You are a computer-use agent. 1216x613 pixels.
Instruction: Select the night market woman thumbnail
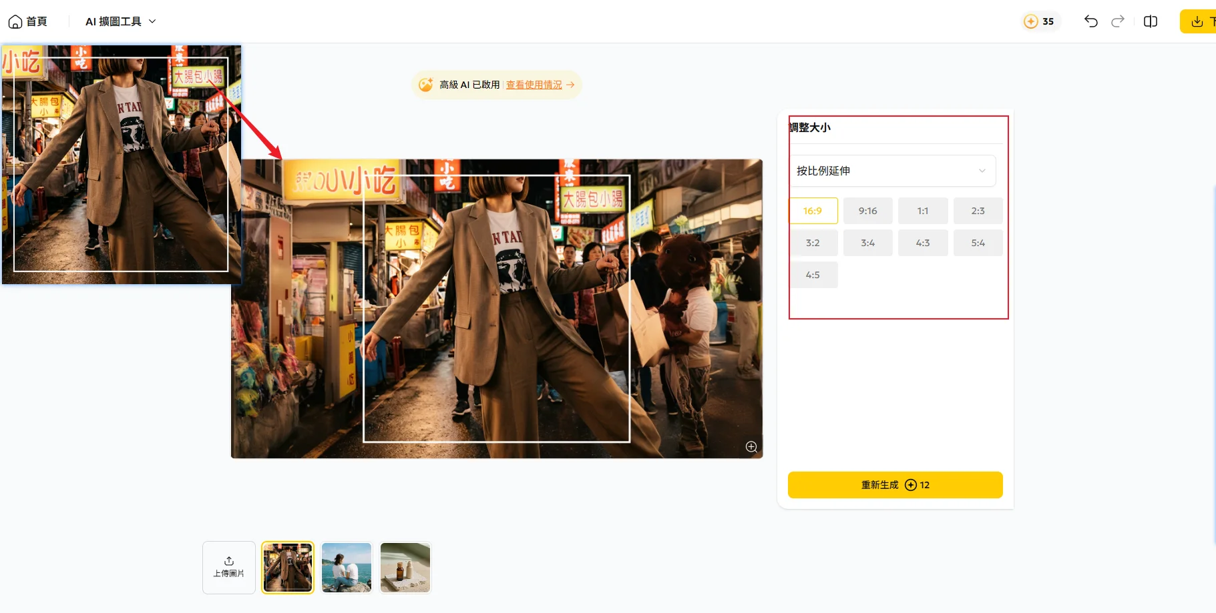[x=288, y=567]
